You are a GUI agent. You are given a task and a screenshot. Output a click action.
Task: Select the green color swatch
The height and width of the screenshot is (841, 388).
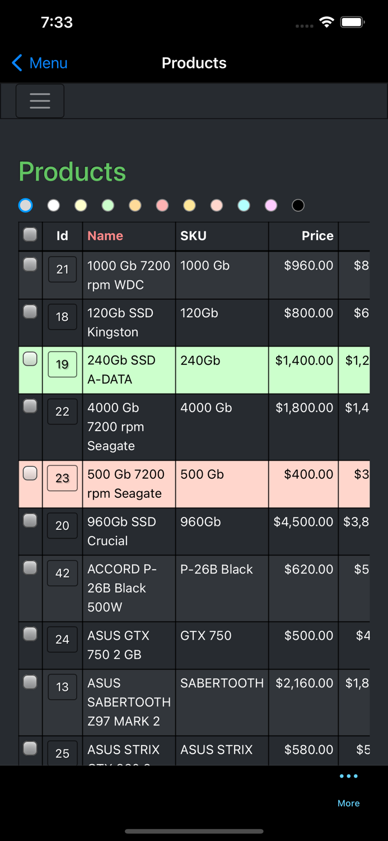[107, 205]
